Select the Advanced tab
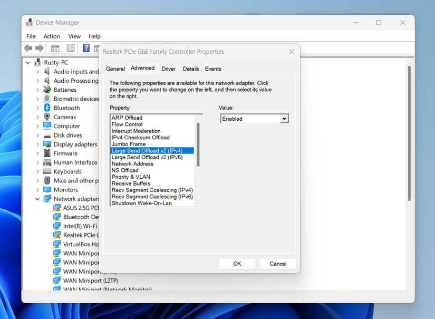Image resolution: width=435 pixels, height=319 pixels. point(142,68)
